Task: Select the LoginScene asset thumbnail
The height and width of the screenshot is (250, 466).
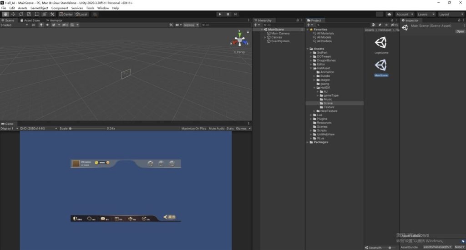Action: (381, 43)
